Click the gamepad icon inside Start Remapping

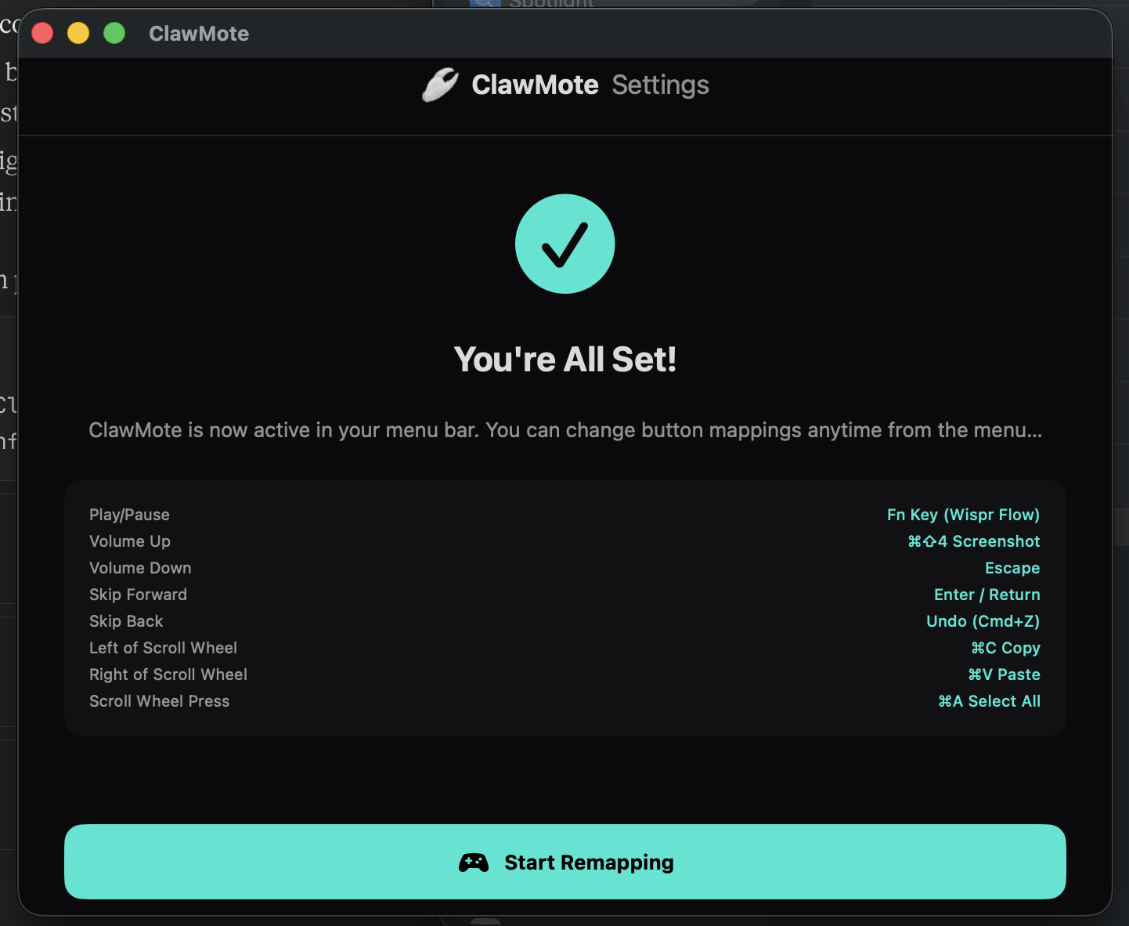475,862
